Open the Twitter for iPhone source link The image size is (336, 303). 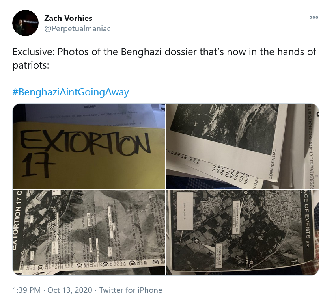pos(131,290)
